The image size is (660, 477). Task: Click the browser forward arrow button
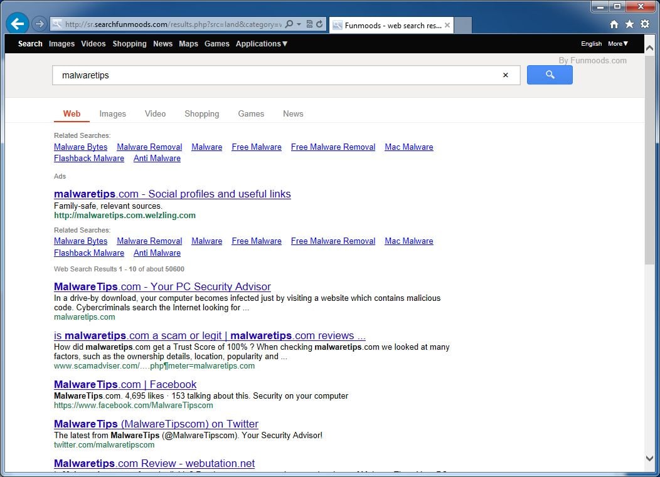pyautogui.click(x=39, y=24)
